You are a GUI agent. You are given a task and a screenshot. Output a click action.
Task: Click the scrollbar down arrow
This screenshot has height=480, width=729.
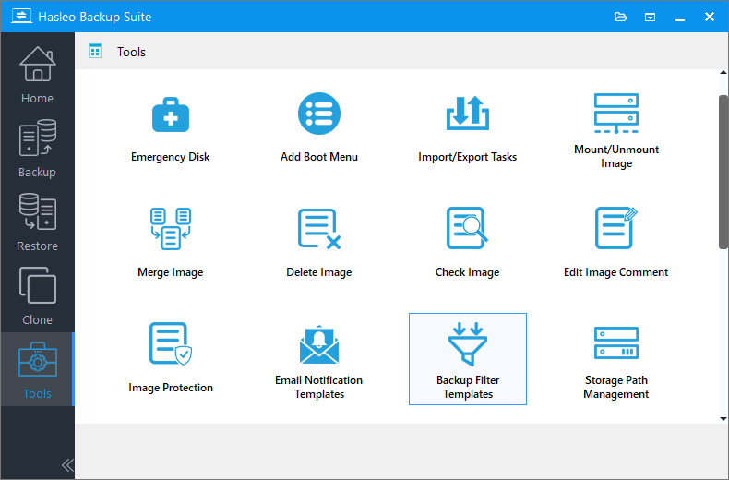click(x=723, y=419)
